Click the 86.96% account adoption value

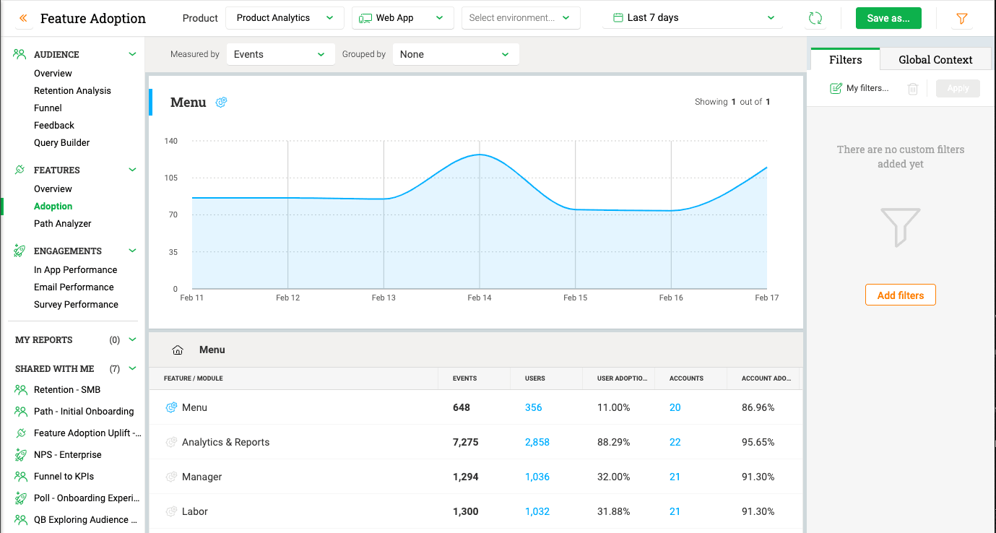pos(758,407)
